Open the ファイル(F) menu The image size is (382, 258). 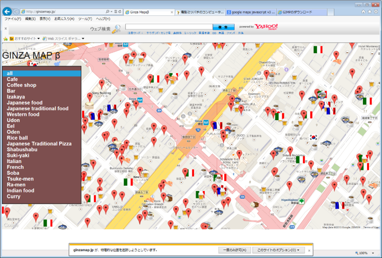click(13, 19)
